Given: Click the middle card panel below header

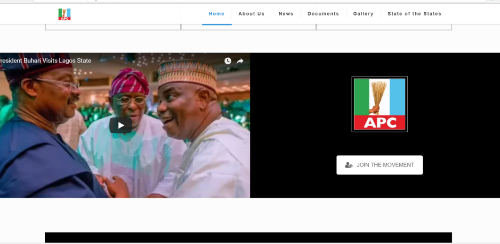Looking at the screenshot, I should (x=248, y=27).
